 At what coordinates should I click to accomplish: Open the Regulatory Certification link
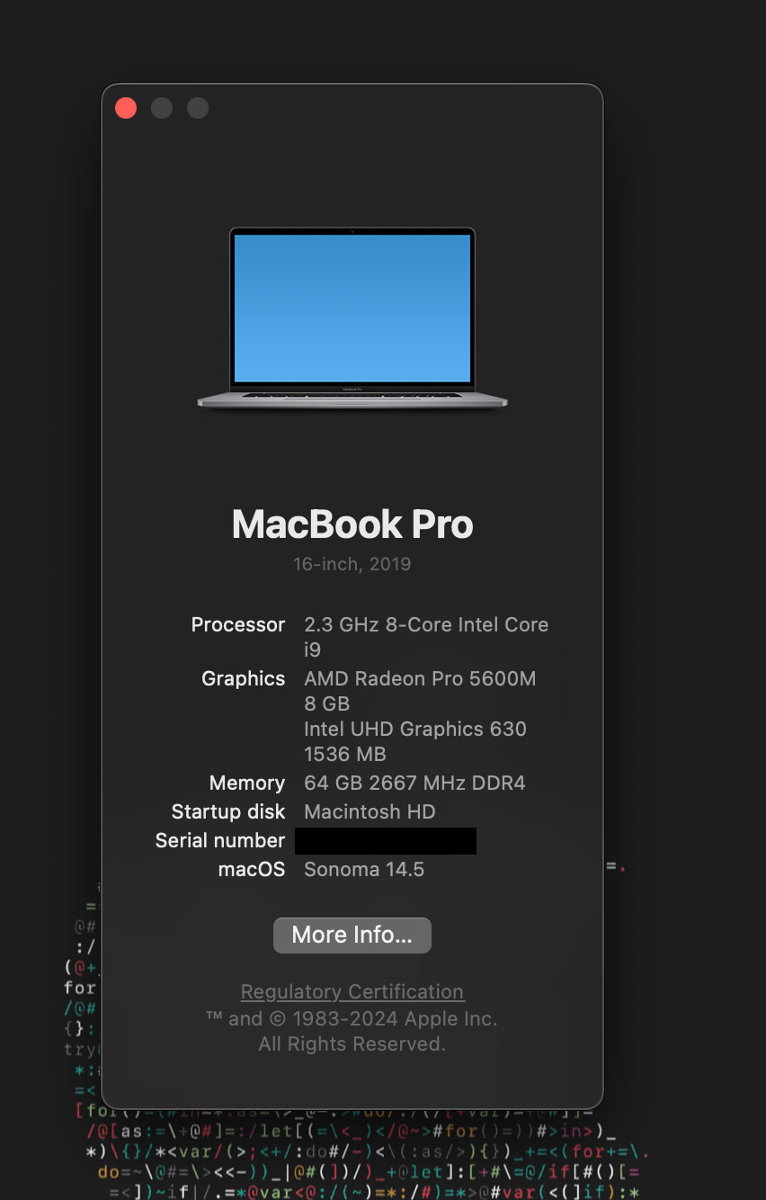click(352, 991)
